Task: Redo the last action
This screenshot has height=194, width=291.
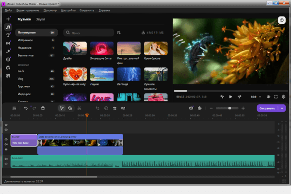Action: 34,108
